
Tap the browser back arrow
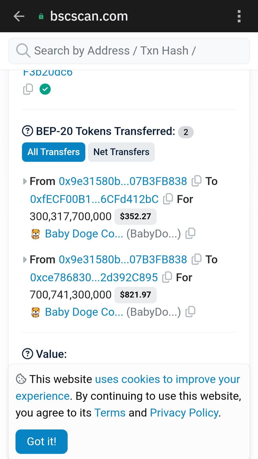tap(19, 16)
